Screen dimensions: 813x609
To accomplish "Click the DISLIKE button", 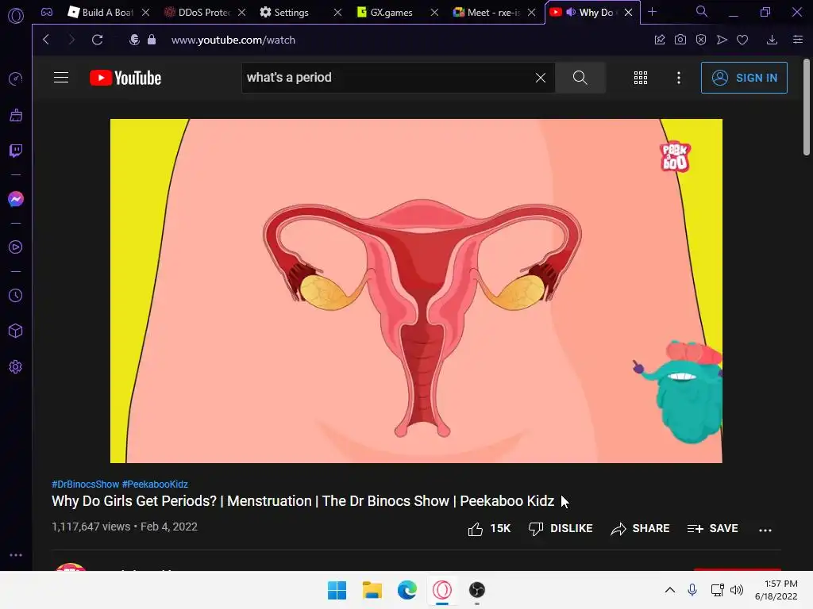I will click(x=561, y=529).
